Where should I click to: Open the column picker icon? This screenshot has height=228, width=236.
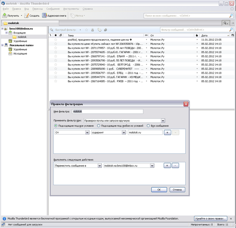click(233, 35)
